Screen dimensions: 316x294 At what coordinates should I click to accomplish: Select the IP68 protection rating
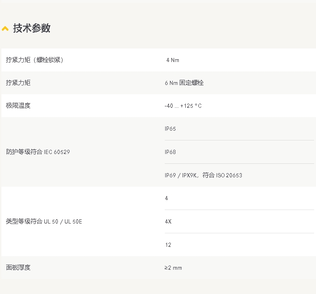pos(170,152)
